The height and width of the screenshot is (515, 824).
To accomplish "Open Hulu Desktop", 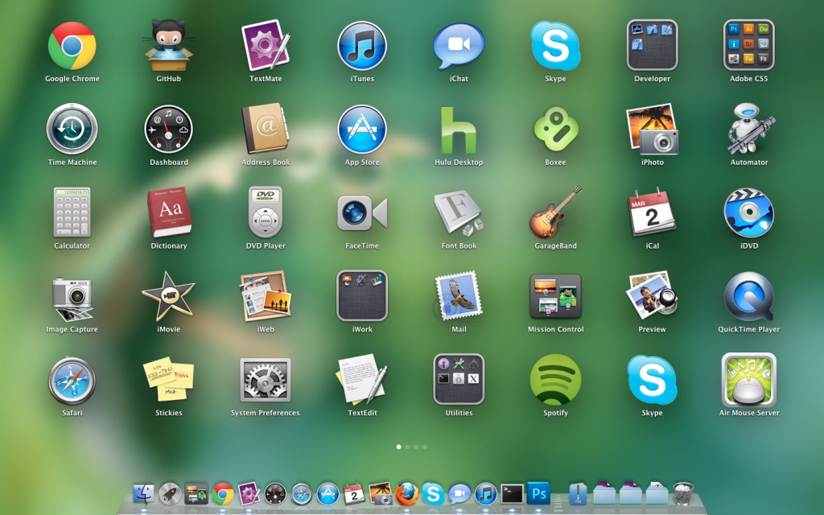I will tap(459, 130).
